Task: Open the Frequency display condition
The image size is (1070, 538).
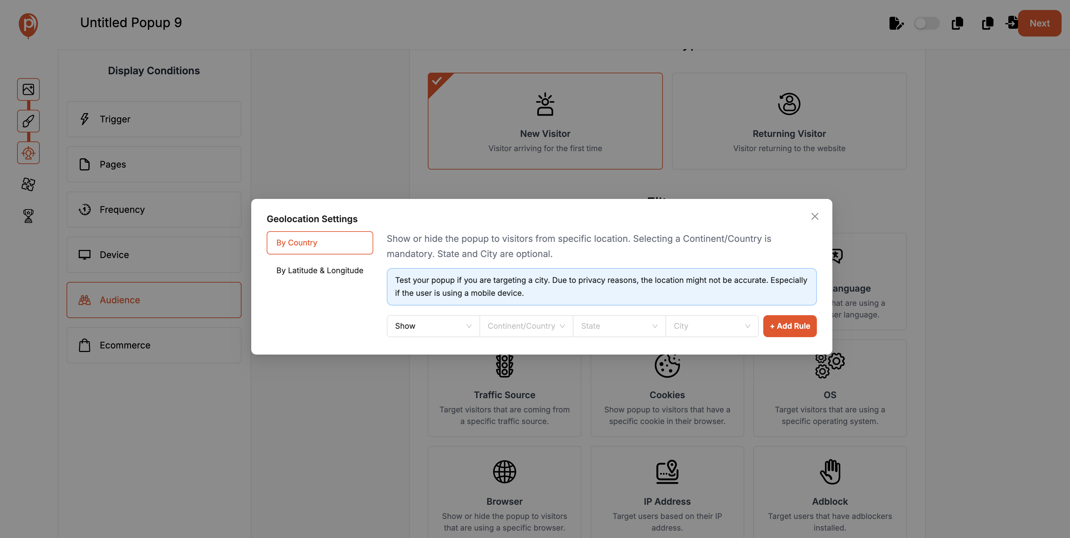Action: (154, 209)
